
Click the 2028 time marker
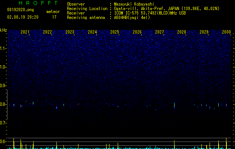click(x=182, y=32)
